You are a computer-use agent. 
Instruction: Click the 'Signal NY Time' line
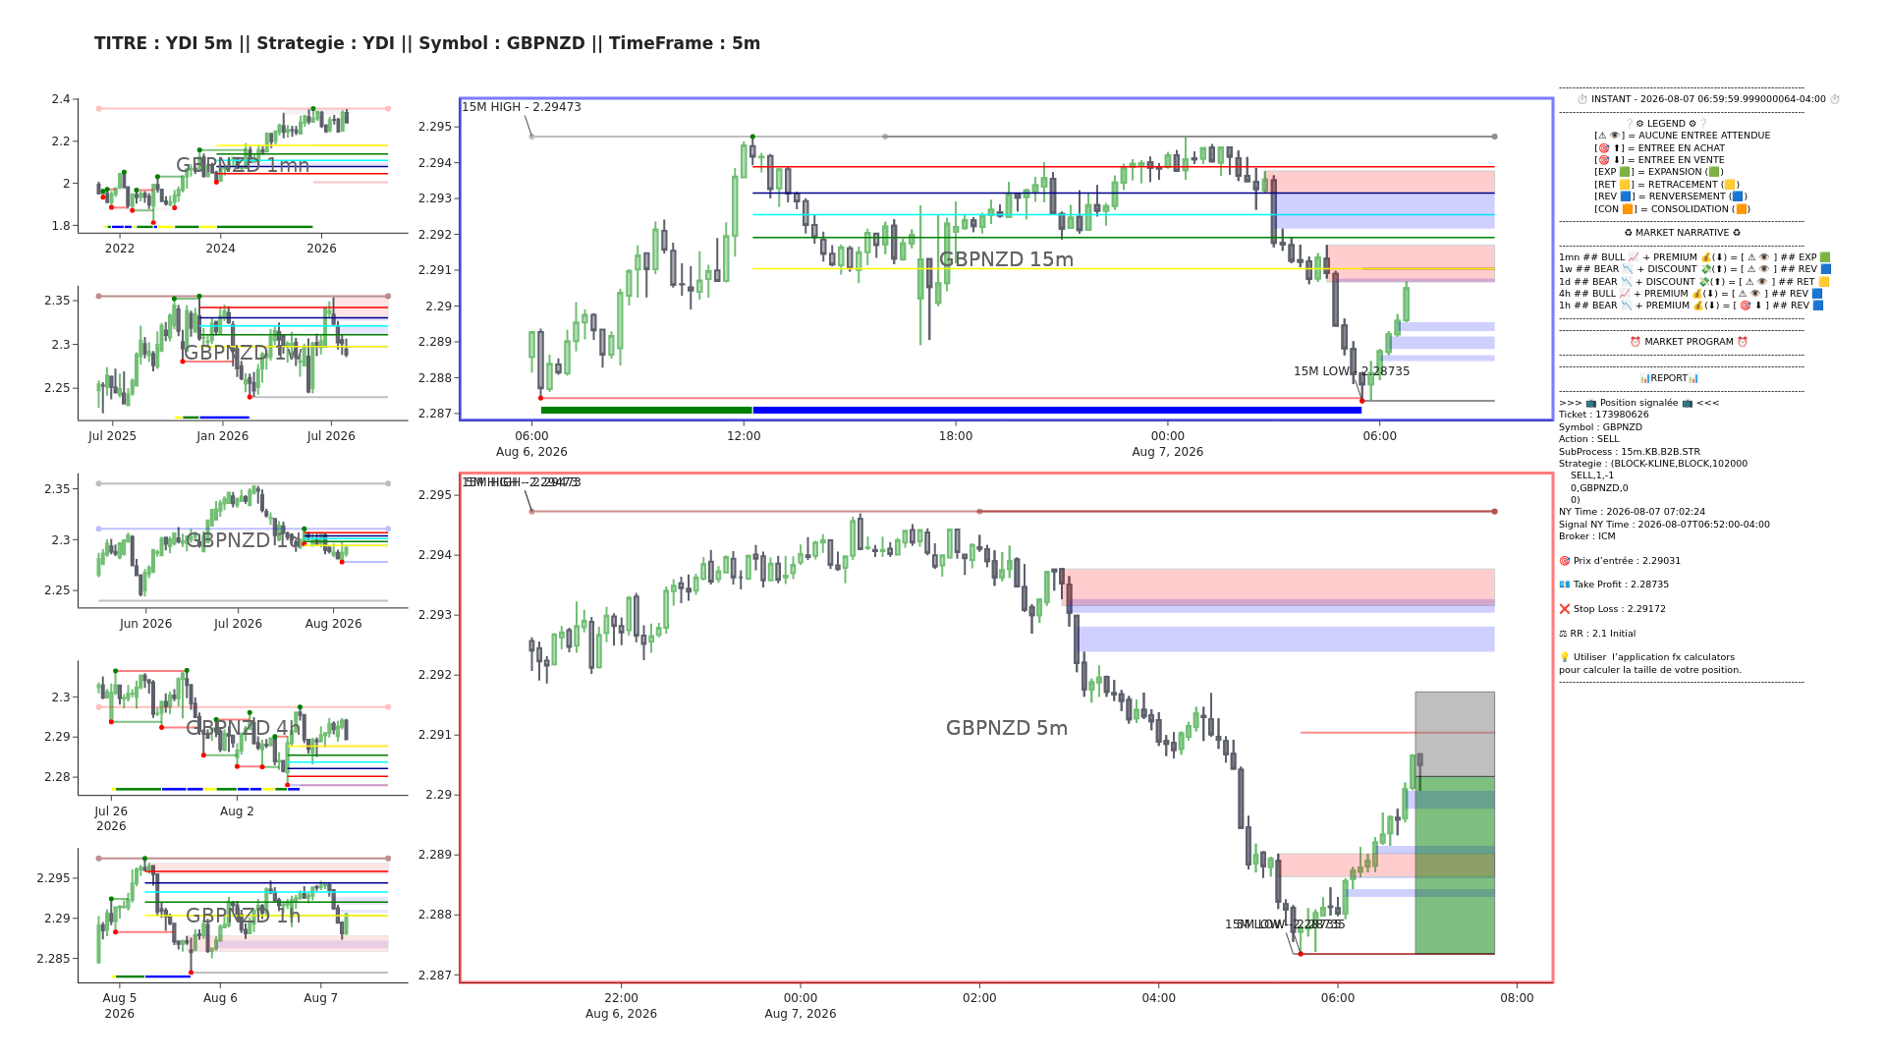pyautogui.click(x=1664, y=525)
